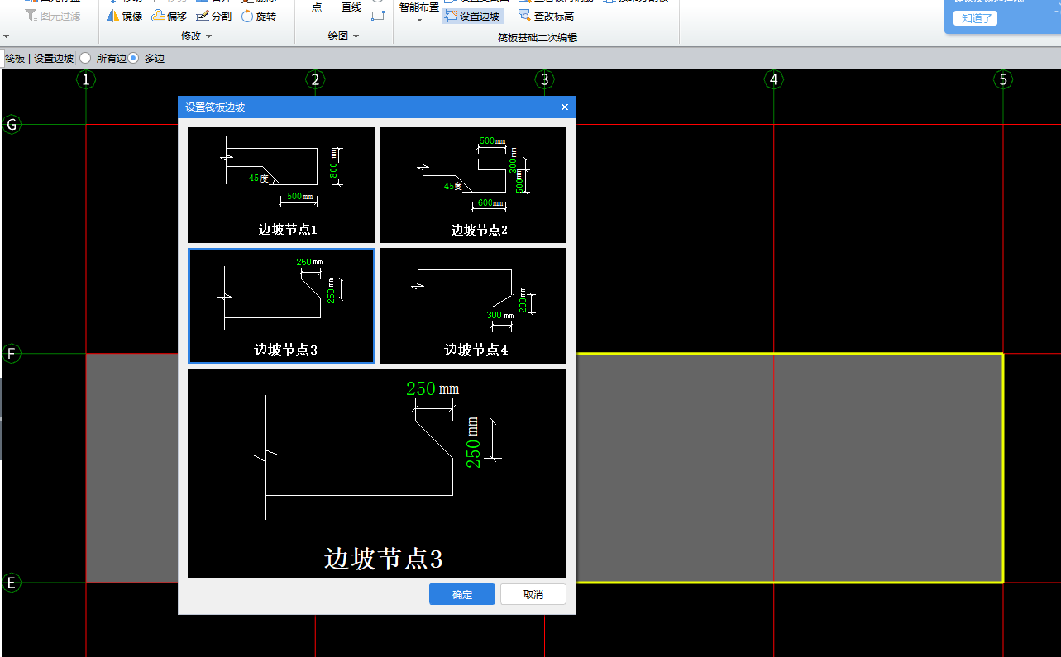Dismiss the tip with 知道了
The height and width of the screenshot is (657, 1061).
(x=975, y=18)
